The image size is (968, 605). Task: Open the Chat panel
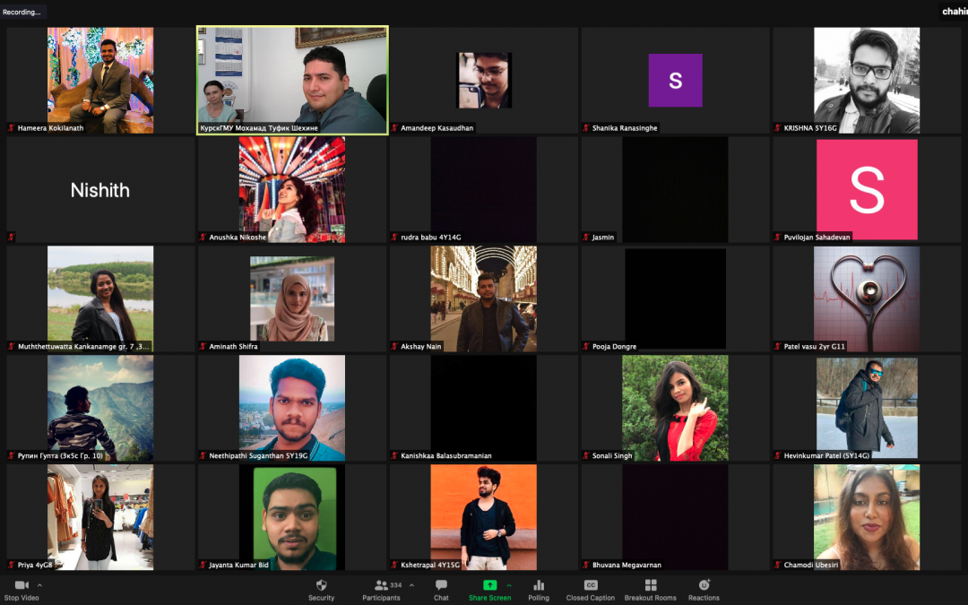[441, 589]
